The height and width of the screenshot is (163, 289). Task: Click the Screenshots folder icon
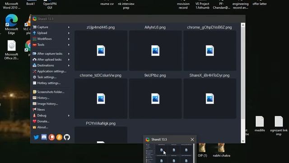[34, 92]
